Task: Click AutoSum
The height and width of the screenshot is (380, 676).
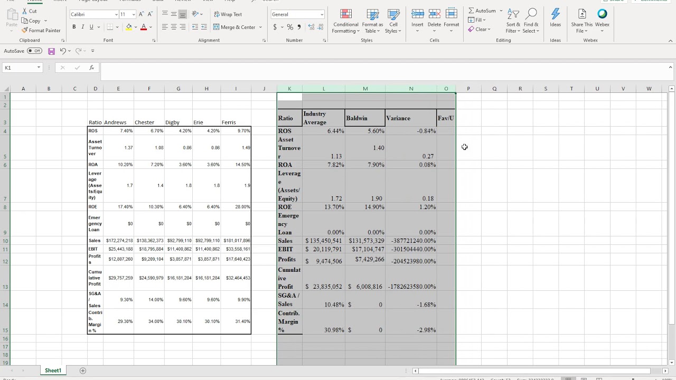Action: click(482, 11)
